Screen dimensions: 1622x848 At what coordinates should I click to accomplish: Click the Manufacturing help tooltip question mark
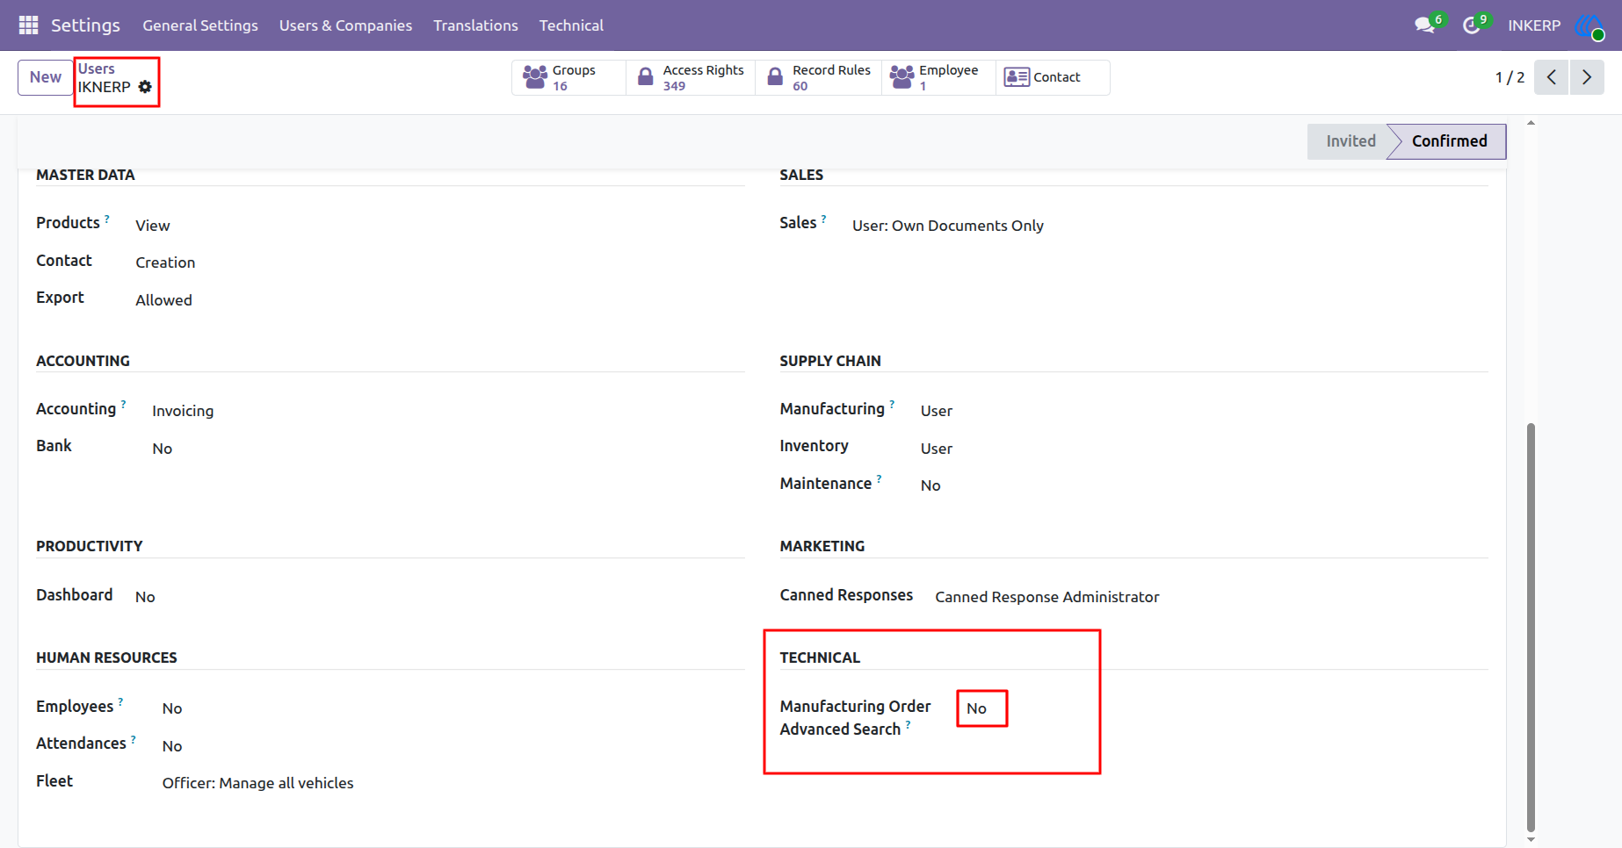pos(892,404)
